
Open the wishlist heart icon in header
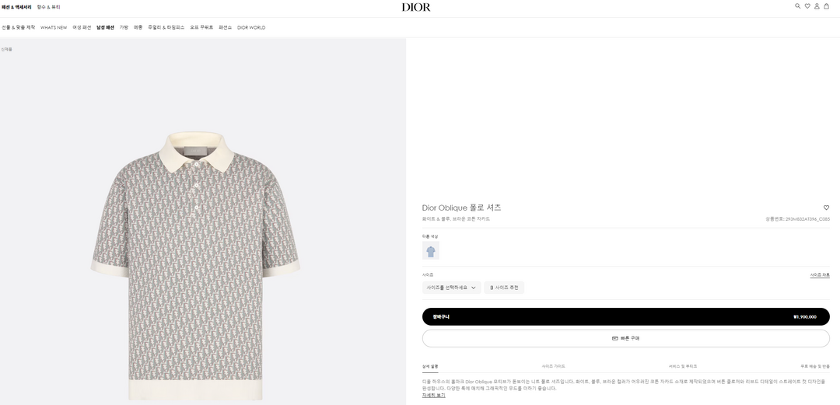(807, 6)
